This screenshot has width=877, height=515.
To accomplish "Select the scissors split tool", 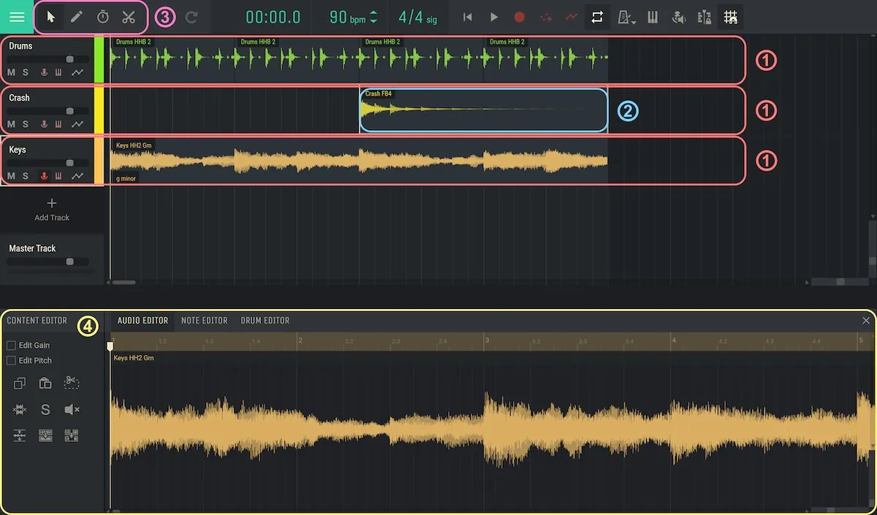I will coord(129,17).
